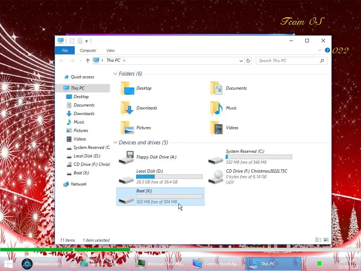Refresh the This PC view
Viewport: 361px width, 271px height.
coord(248,61)
